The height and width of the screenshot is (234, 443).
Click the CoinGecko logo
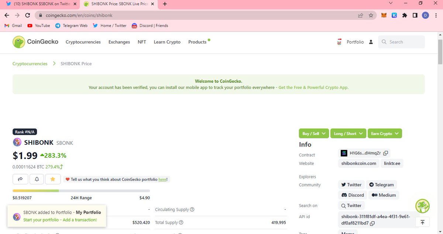coord(35,42)
